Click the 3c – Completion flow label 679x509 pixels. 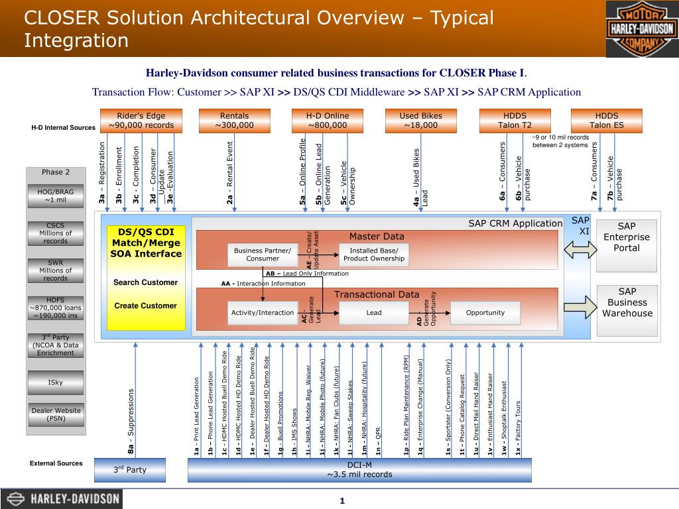(x=136, y=174)
